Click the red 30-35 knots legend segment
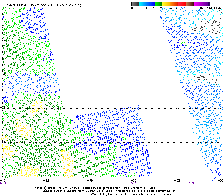Image resolution: width=223 pixels, height=196 pixels. tap(182, 4)
